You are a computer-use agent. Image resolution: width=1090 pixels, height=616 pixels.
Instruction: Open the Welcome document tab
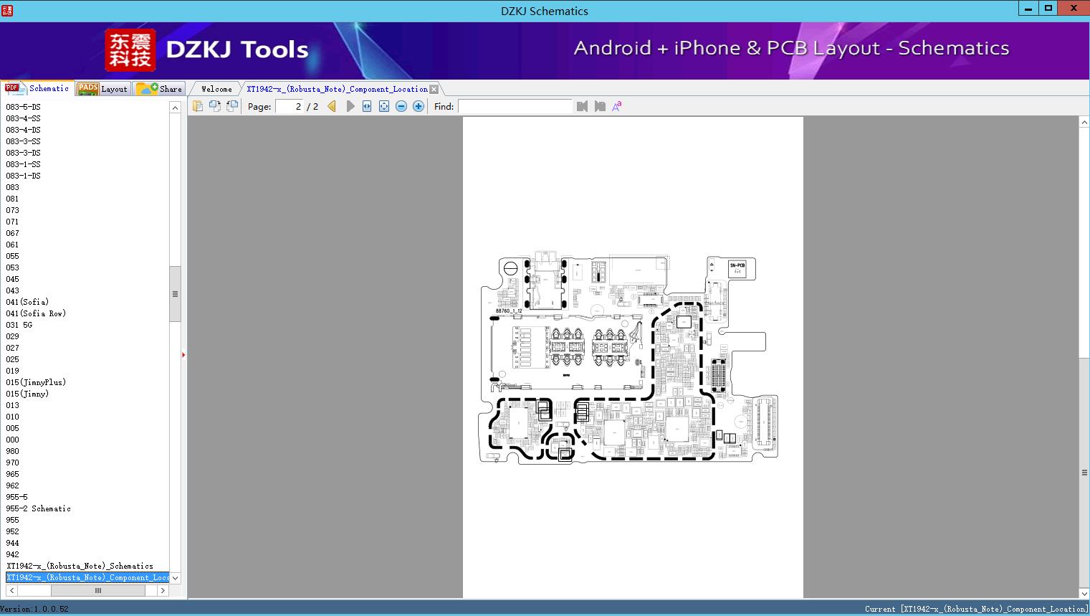tap(216, 89)
